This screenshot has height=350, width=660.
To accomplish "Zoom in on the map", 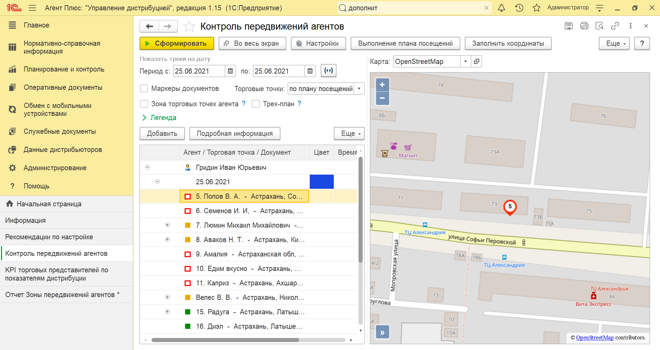I will [x=382, y=85].
